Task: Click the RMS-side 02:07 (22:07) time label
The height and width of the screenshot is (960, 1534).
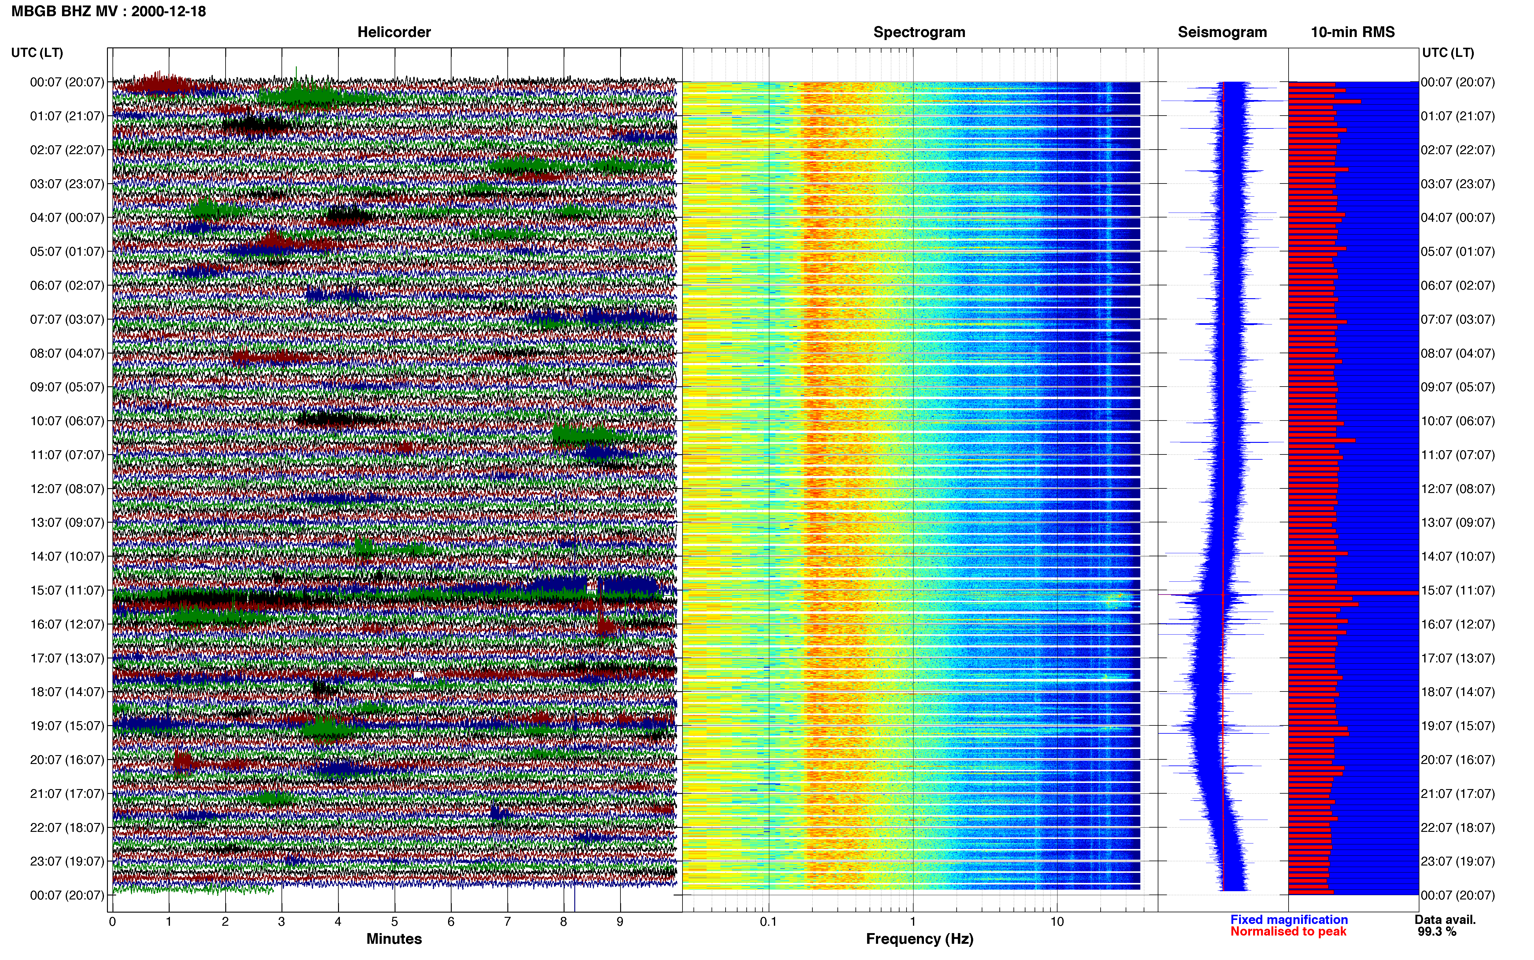Action: [x=1458, y=150]
